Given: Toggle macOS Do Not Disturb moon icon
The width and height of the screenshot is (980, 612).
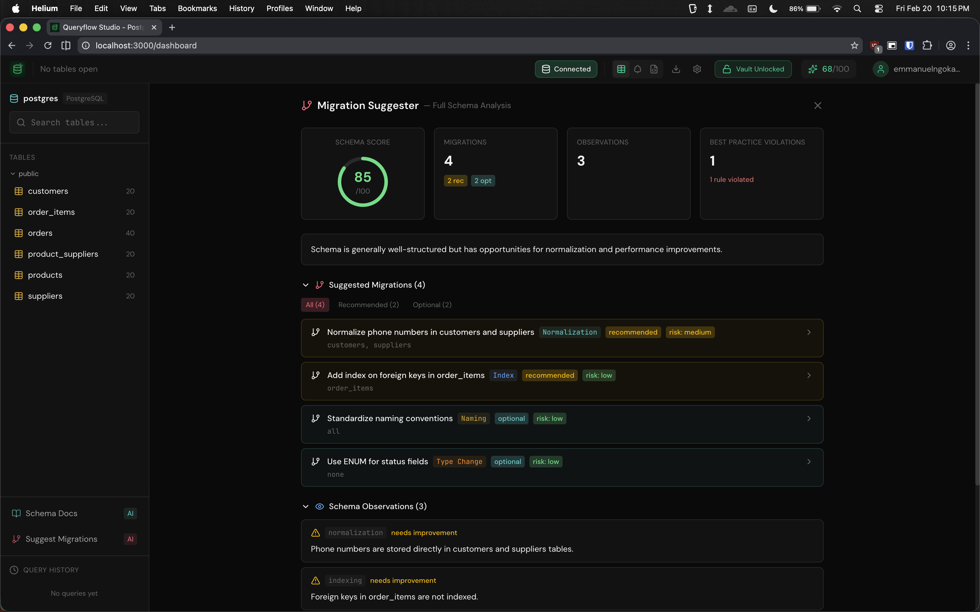Looking at the screenshot, I should 773,8.
